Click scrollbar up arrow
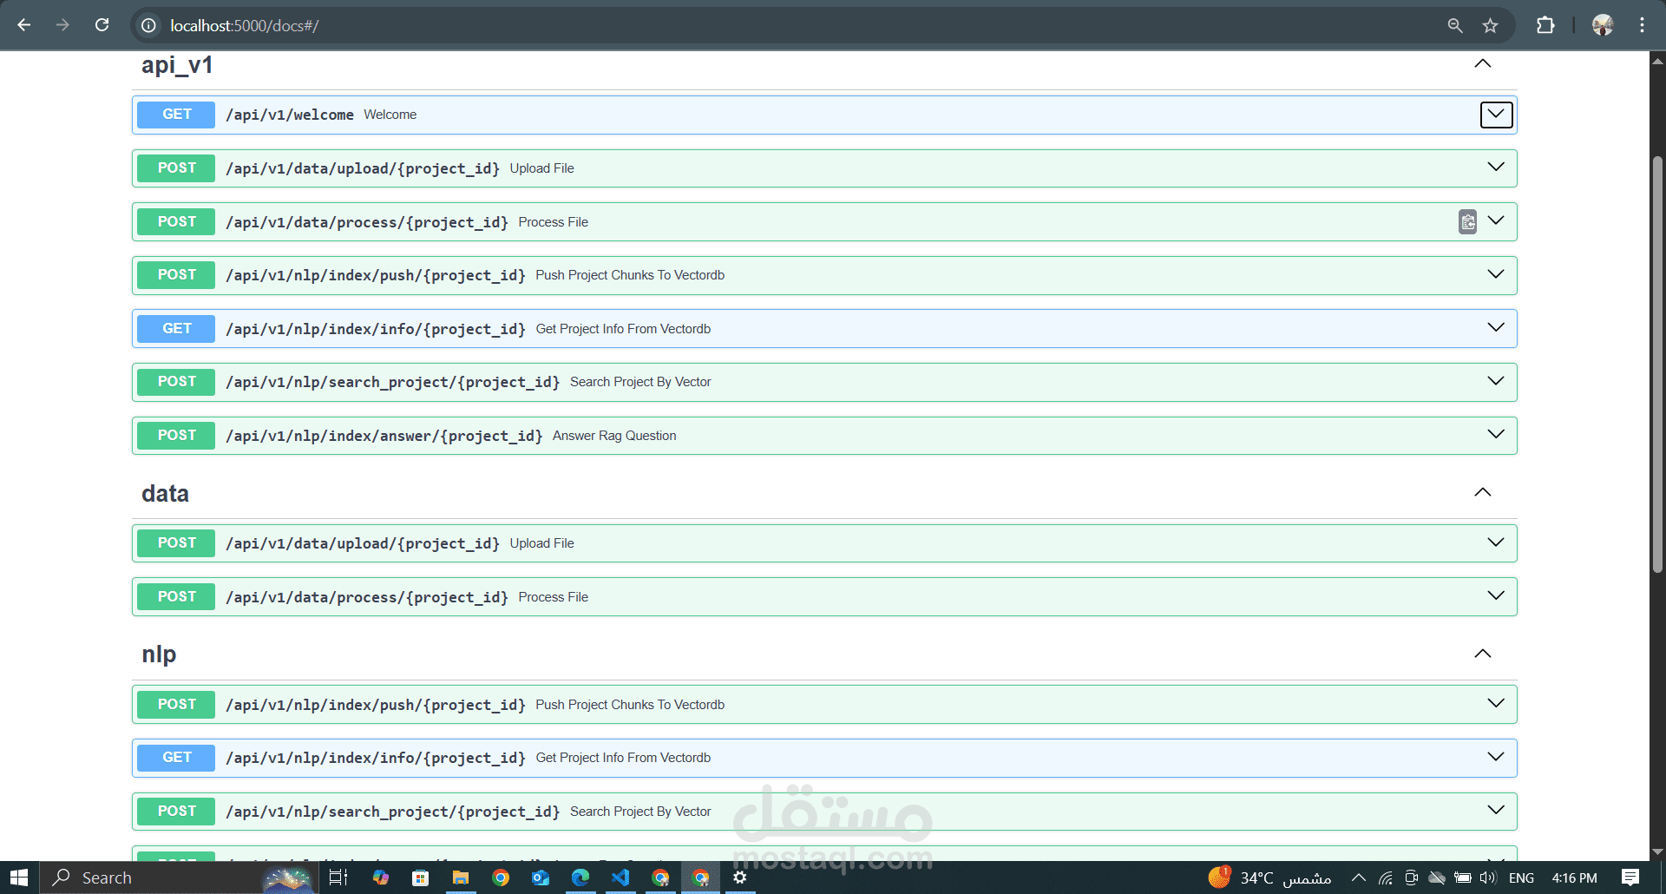This screenshot has height=894, width=1666. 1657,61
